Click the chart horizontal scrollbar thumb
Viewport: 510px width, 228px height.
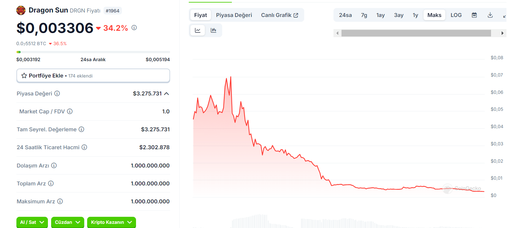tap(416, 33)
